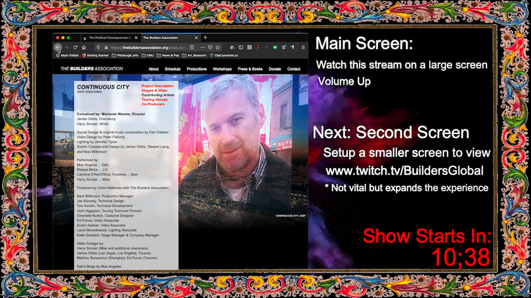Toggle the sidebar view icon
The width and height of the screenshot is (531, 298).
coord(241,47)
